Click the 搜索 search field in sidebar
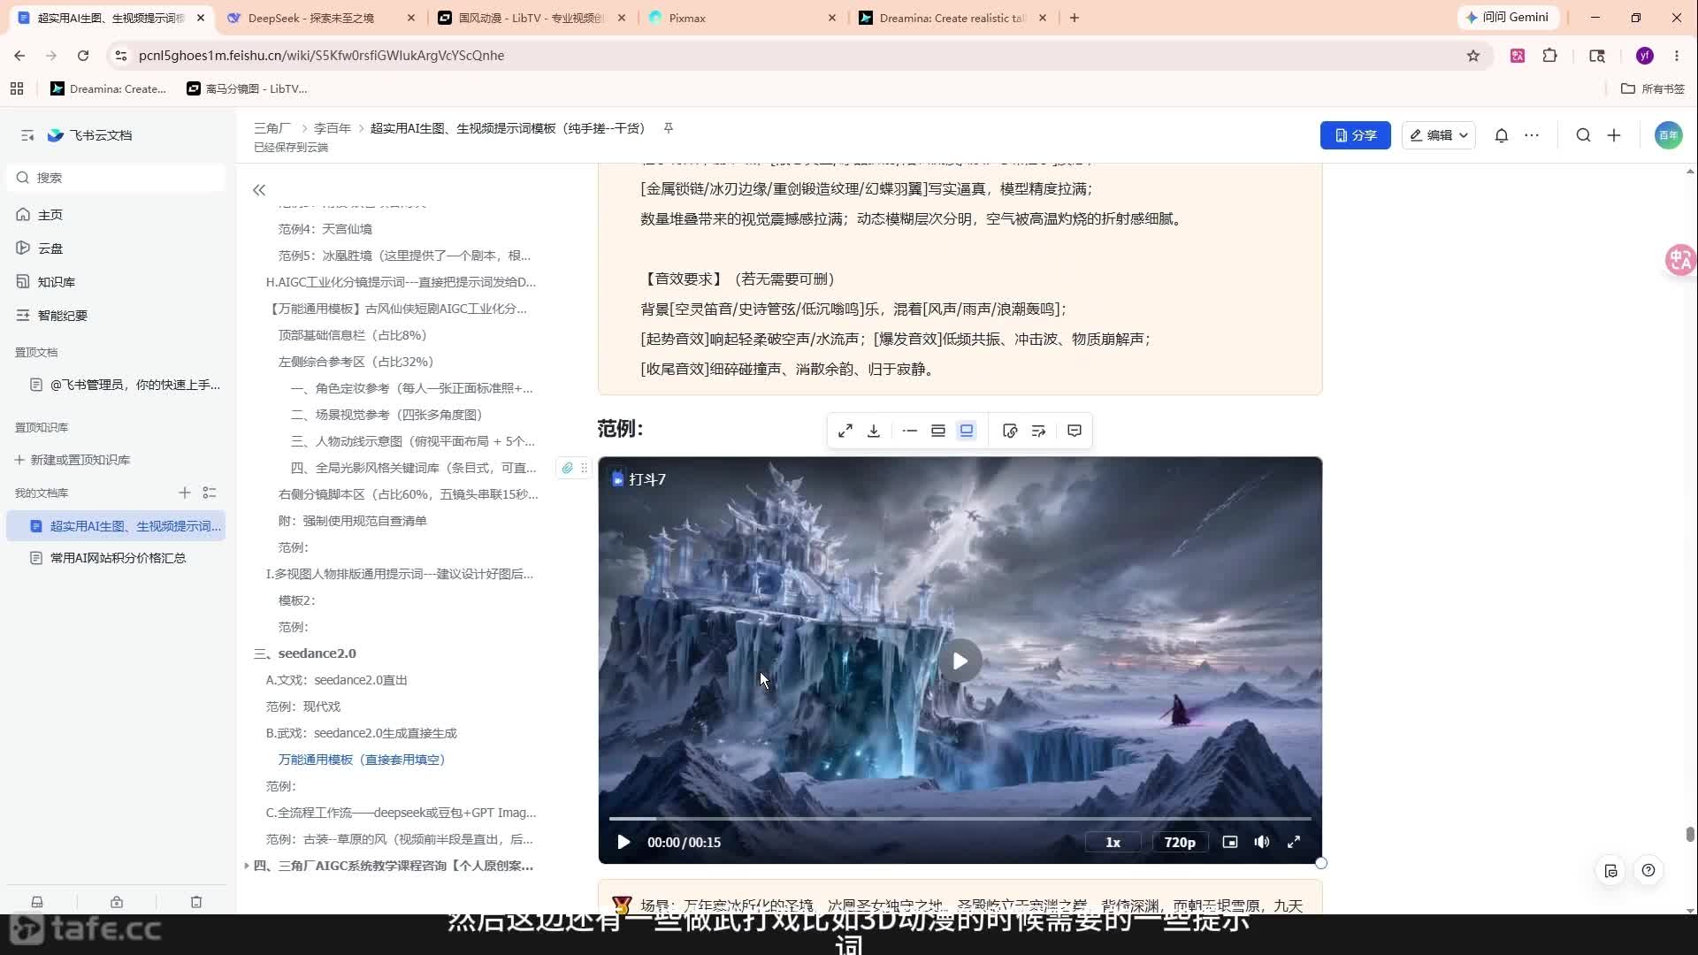Screen dimensions: 1698x955 (x=116, y=178)
